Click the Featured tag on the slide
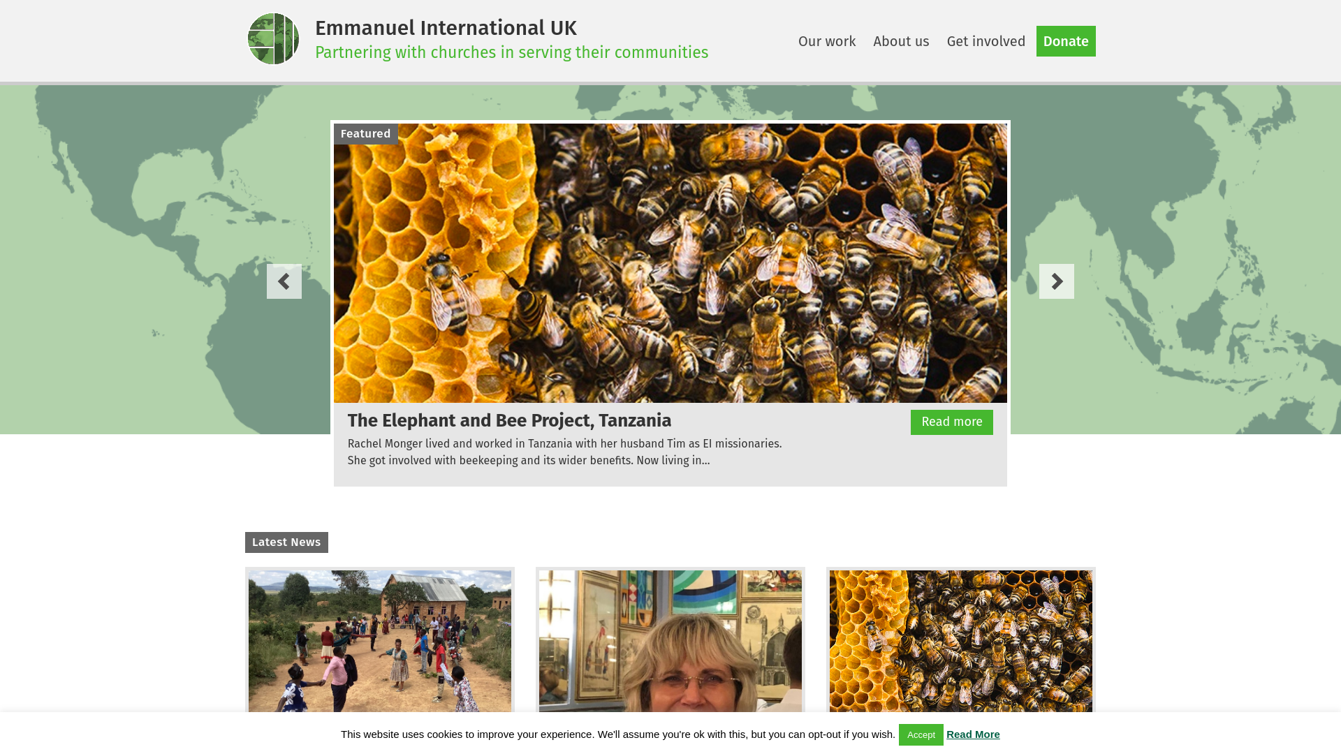 (366, 134)
